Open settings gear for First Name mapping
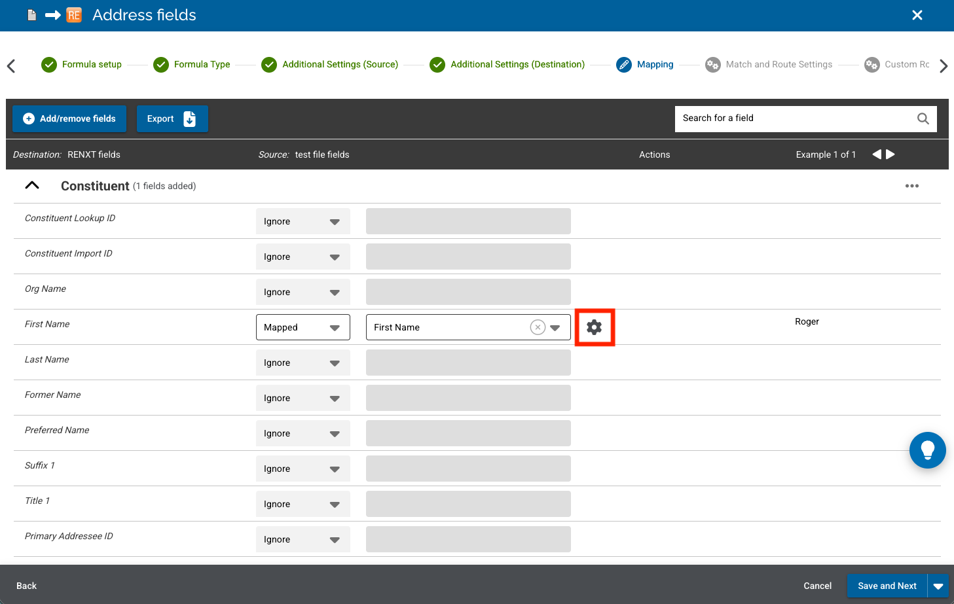Image resolution: width=954 pixels, height=604 pixels. (x=594, y=327)
